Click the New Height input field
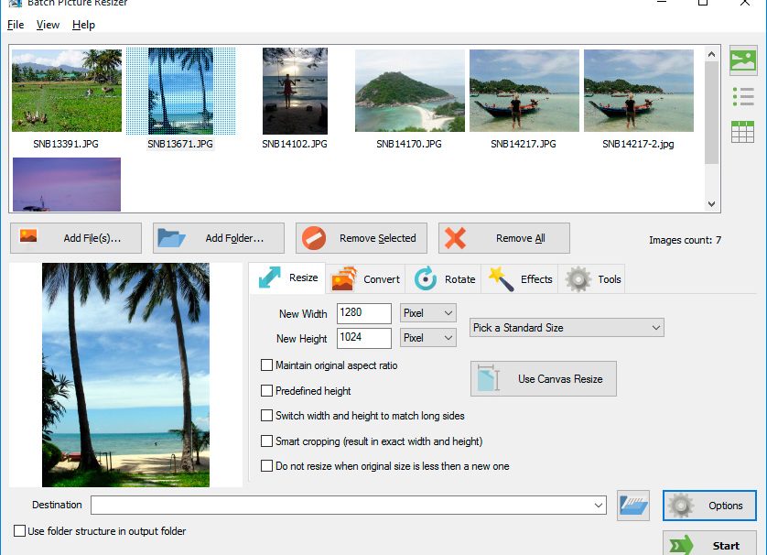 (364, 338)
